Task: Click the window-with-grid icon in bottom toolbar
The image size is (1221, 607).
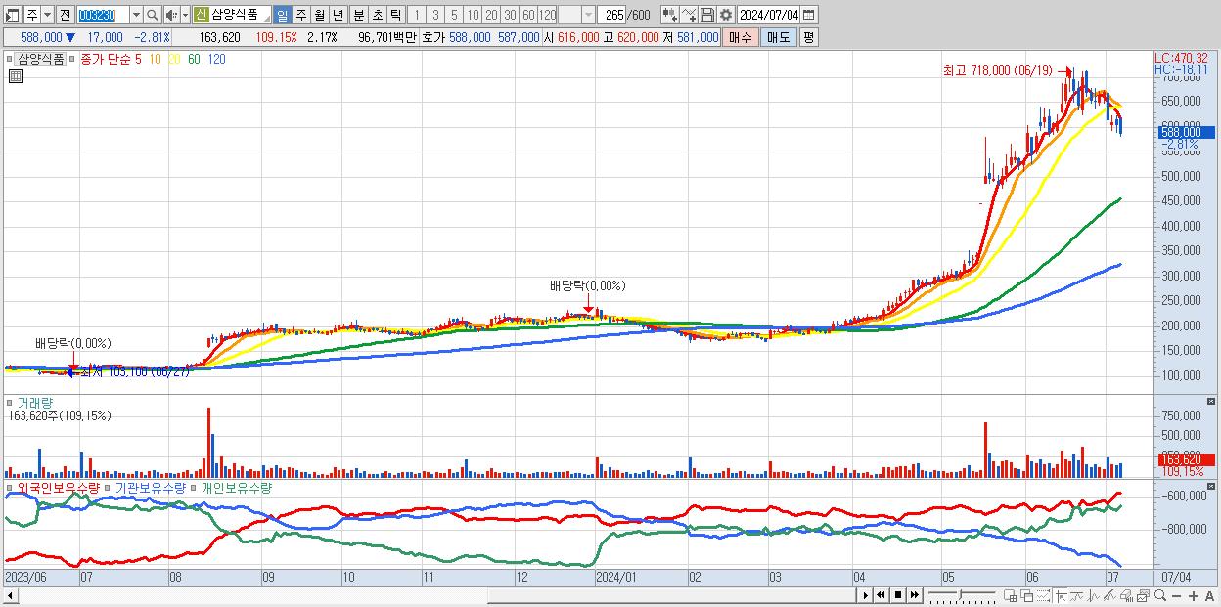Action: tap(1010, 596)
